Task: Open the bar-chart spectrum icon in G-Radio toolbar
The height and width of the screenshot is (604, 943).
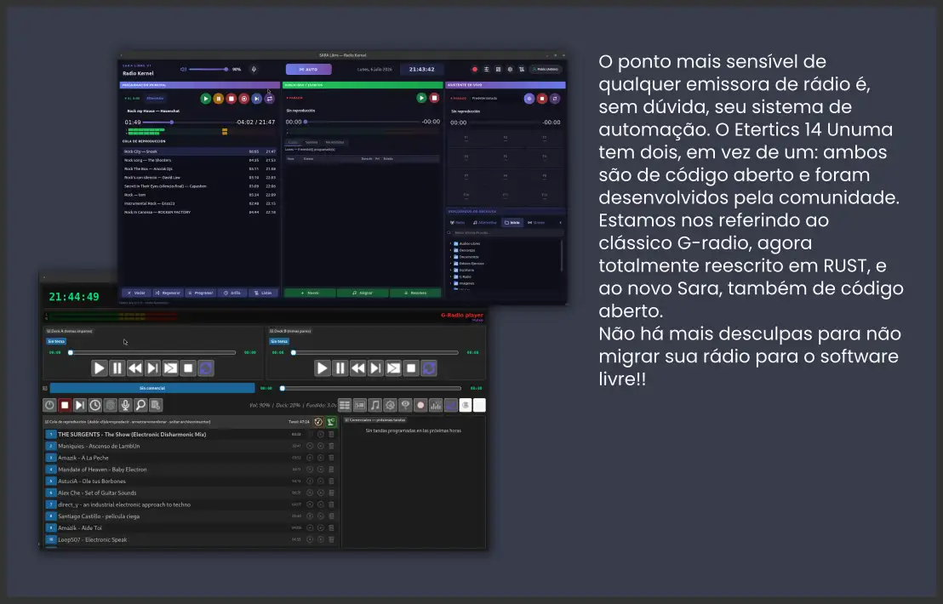Action: (436, 405)
